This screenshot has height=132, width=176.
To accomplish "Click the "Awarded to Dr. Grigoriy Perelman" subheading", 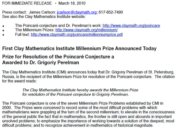I will tap(40, 62).
